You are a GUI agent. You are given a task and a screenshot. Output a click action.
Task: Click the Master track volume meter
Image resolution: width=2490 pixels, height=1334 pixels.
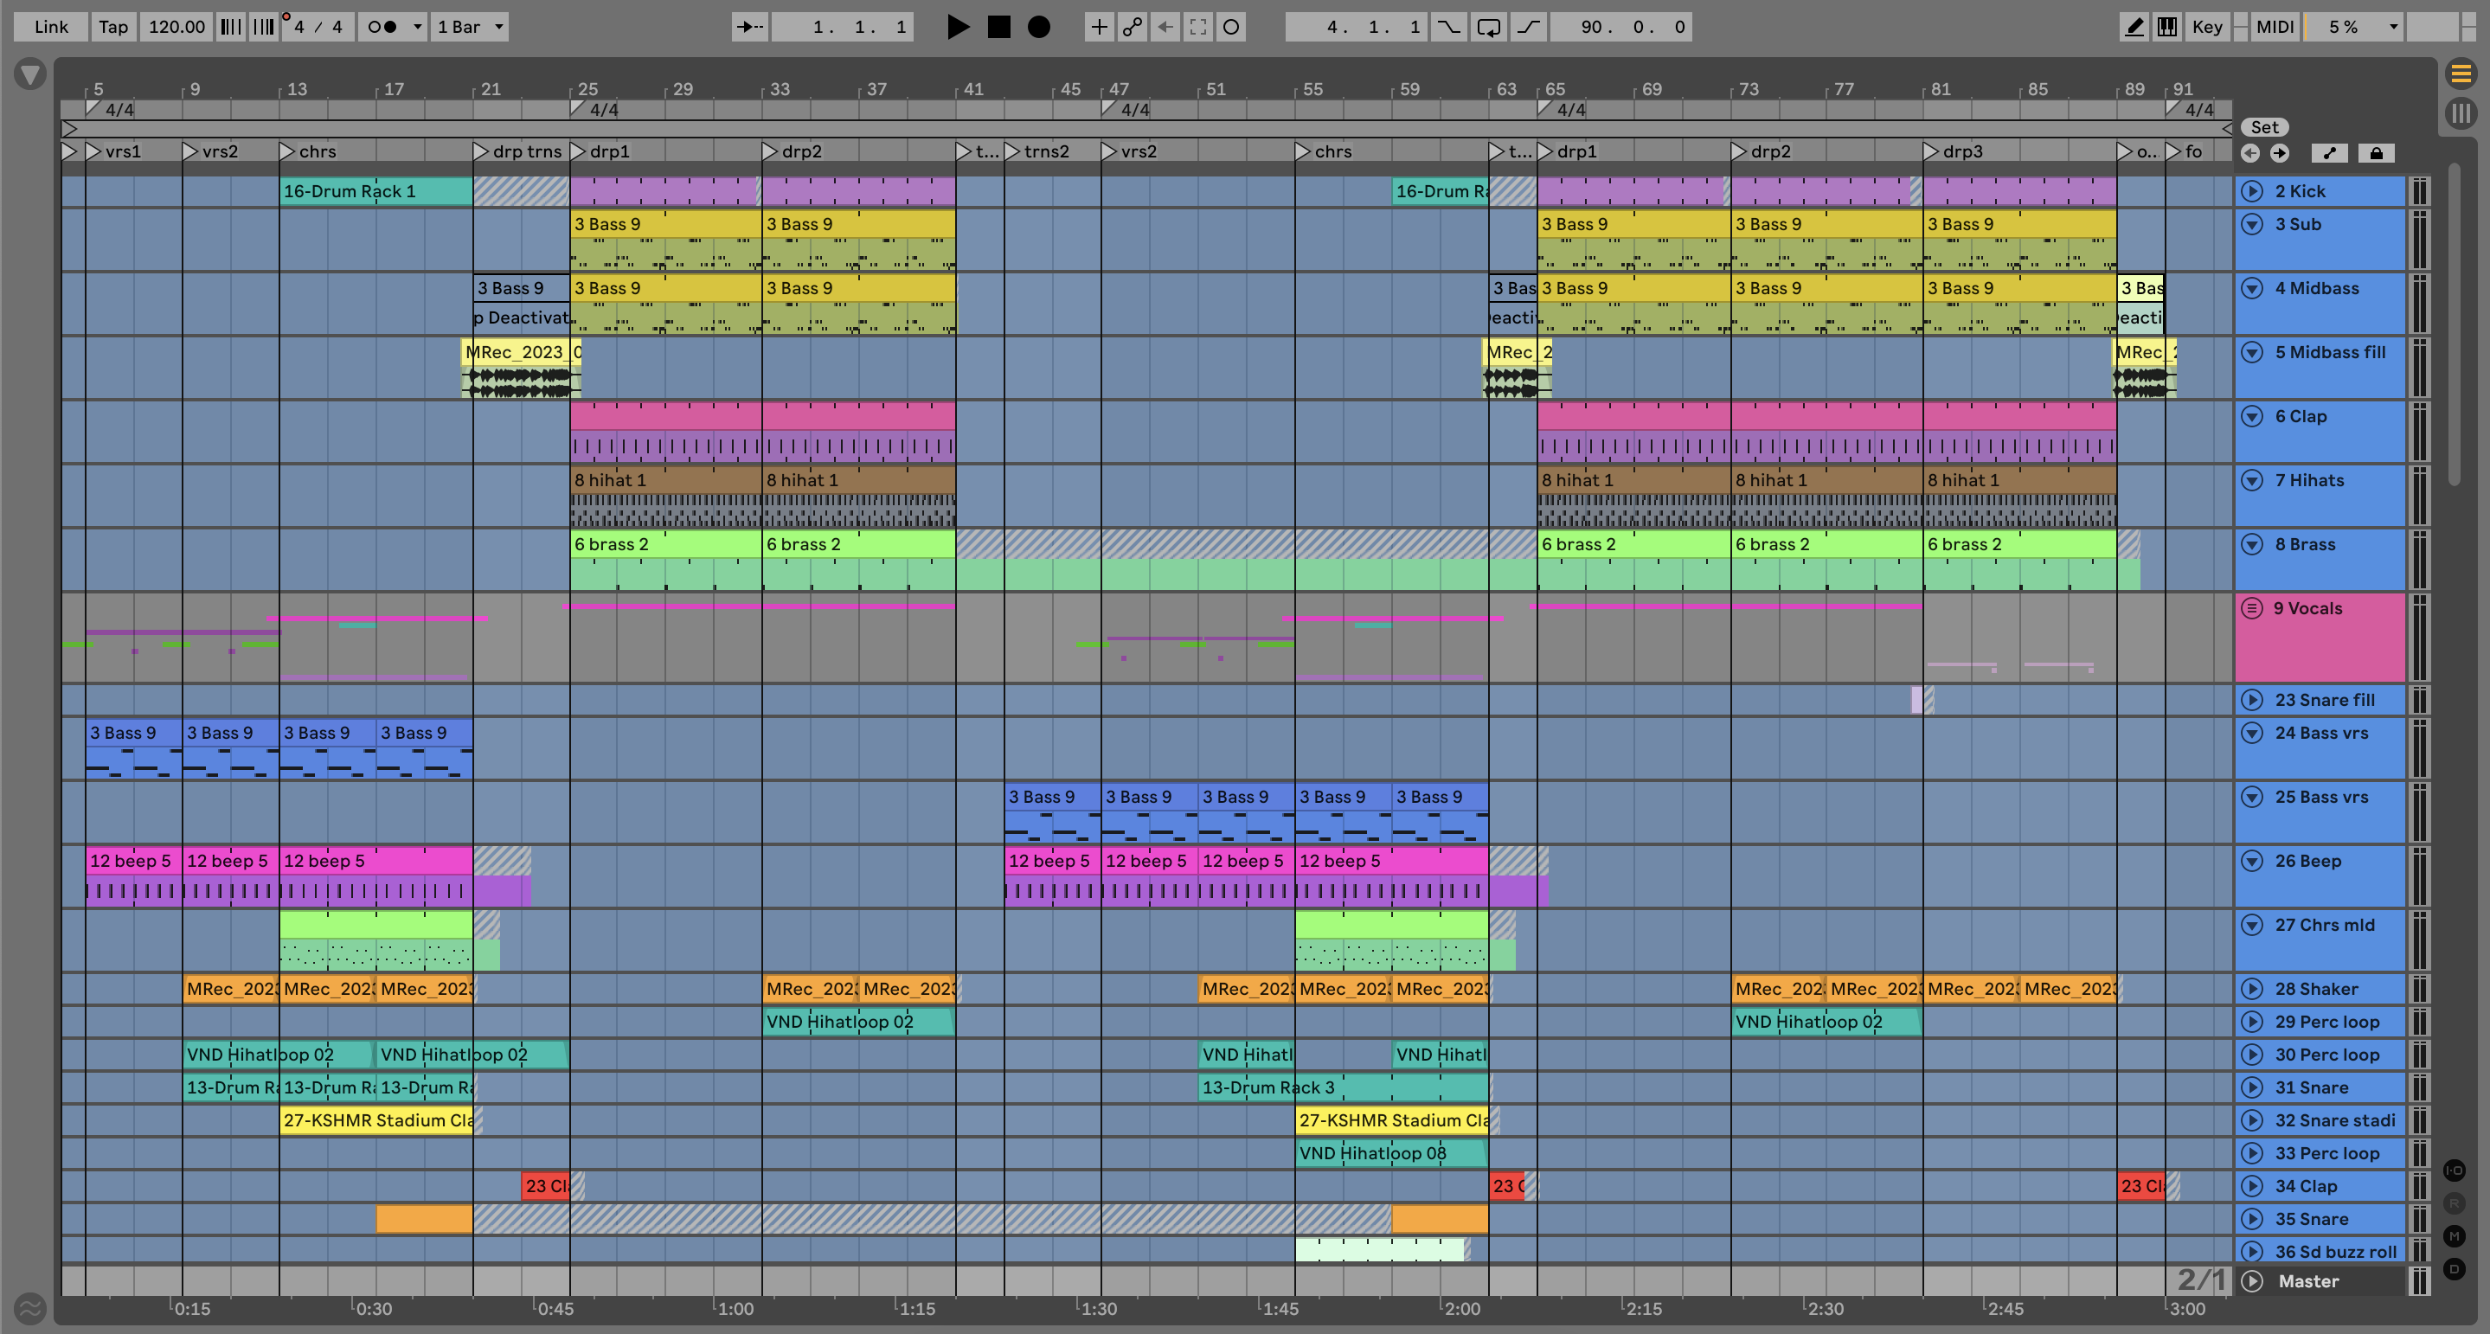[x=2419, y=1281]
